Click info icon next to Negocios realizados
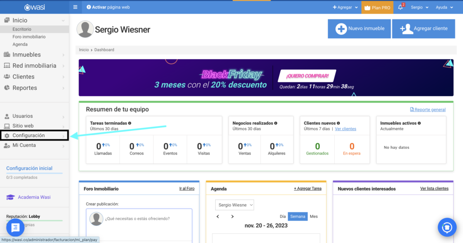The height and width of the screenshot is (243, 463). [x=276, y=123]
